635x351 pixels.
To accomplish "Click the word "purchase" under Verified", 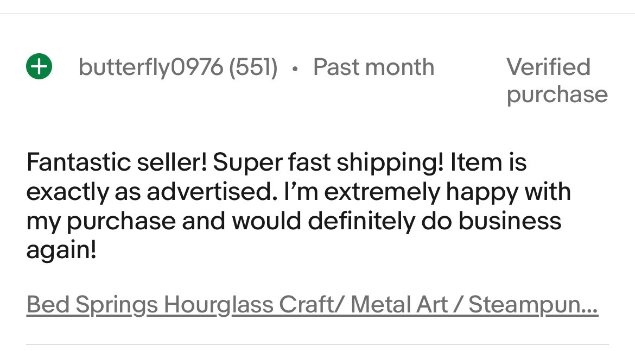I will [557, 94].
